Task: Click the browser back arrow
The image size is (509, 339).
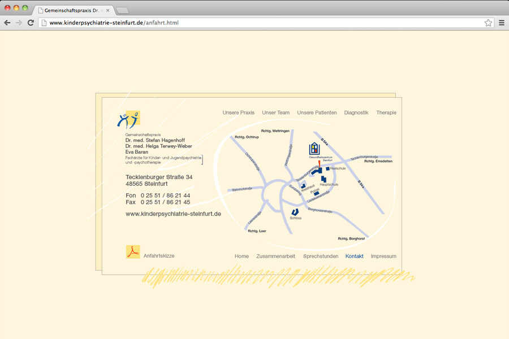Action: point(7,23)
